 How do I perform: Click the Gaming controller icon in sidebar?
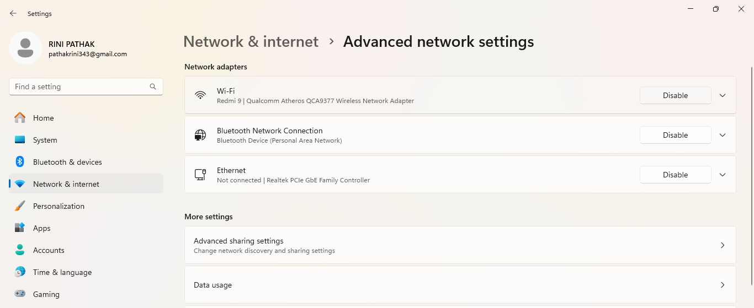pyautogui.click(x=20, y=294)
